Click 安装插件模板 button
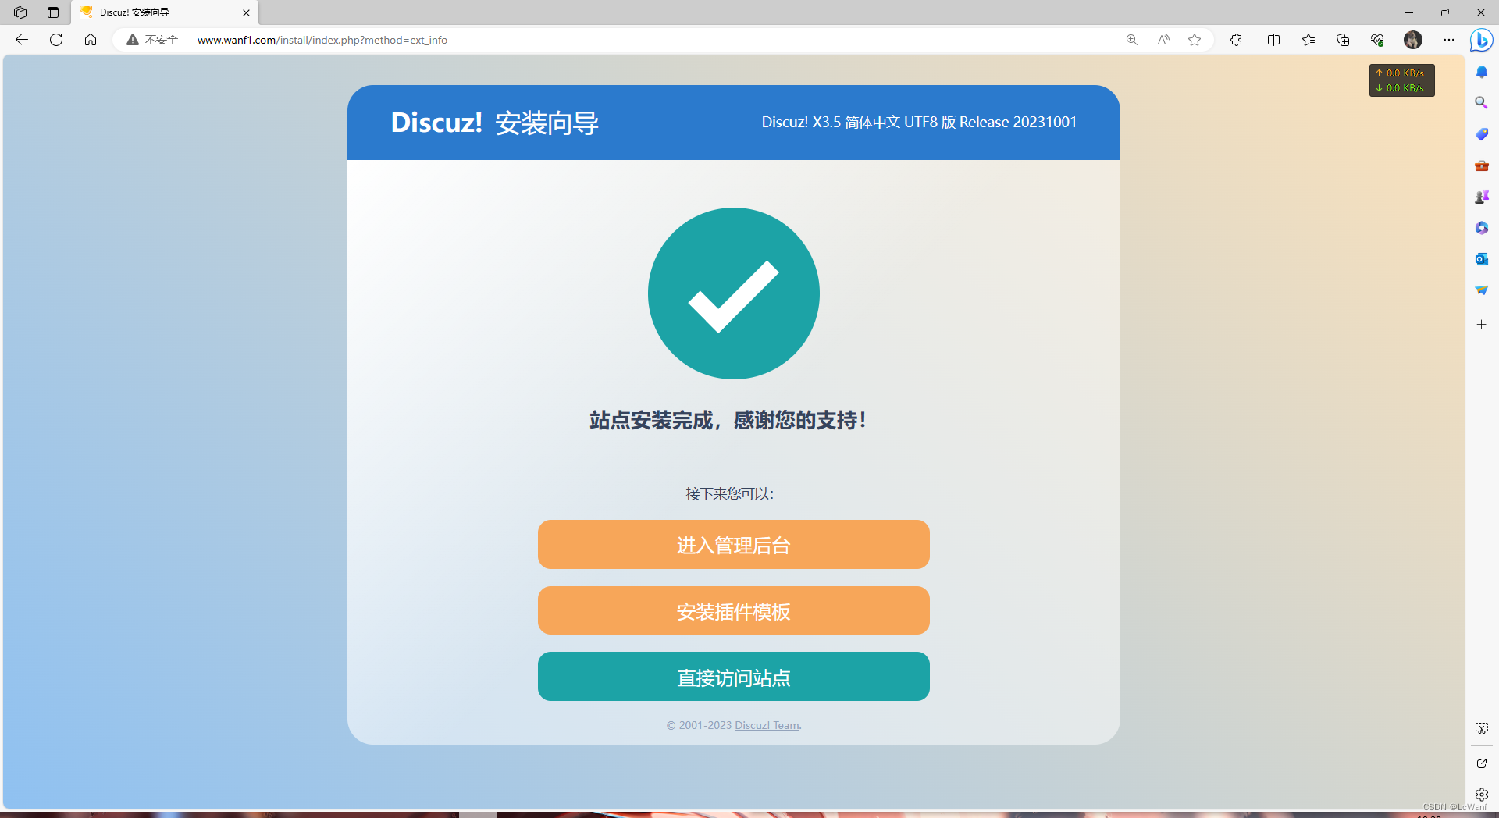Viewport: 1499px width, 818px height. (734, 611)
